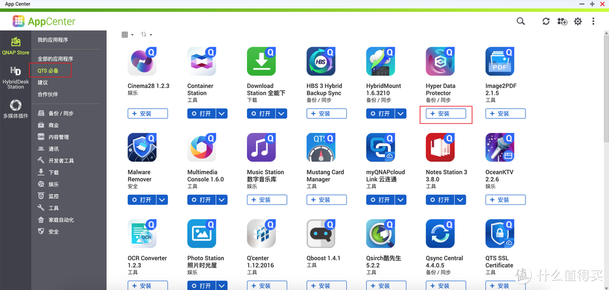Screen dimensions: 609x290
Task: Install Image2PDF 2.1.5
Action: coord(505,114)
